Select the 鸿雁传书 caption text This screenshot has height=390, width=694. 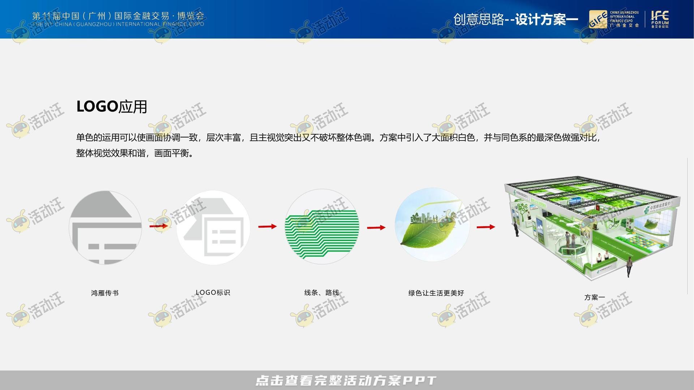pos(104,293)
